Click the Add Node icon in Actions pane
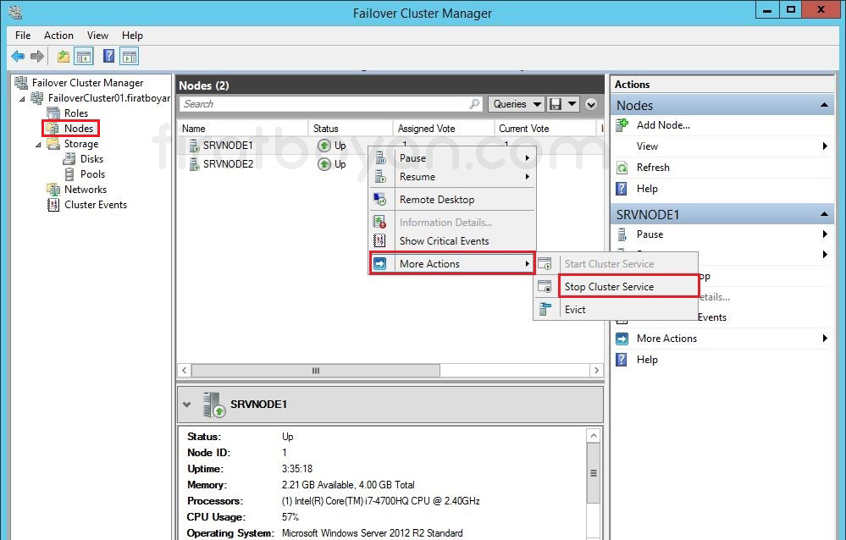Viewport: 846px width, 540px height. [x=622, y=124]
